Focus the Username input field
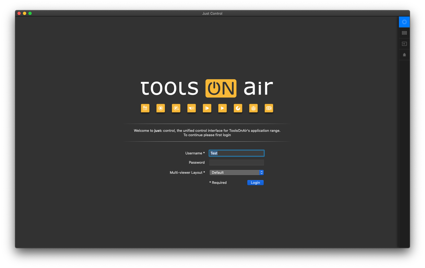 237,153
